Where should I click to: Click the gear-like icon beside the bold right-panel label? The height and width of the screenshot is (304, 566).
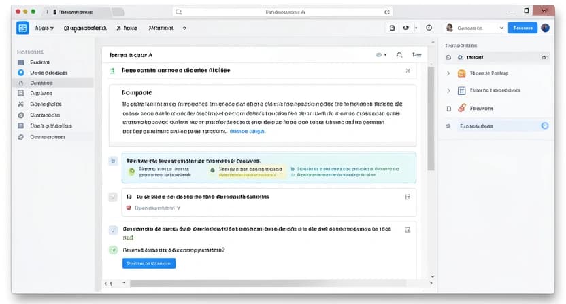461,57
